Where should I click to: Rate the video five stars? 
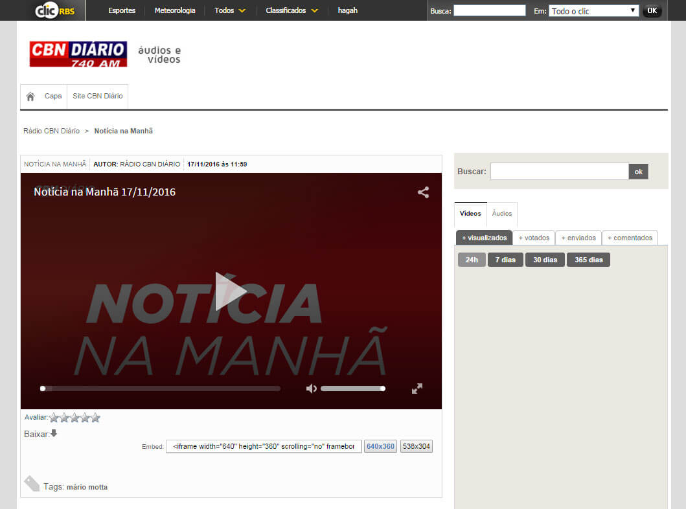(95, 418)
